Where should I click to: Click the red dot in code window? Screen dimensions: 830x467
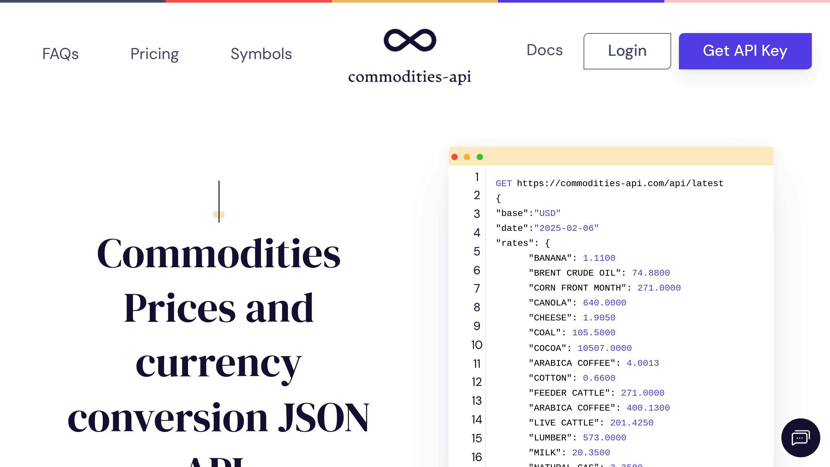pos(455,157)
